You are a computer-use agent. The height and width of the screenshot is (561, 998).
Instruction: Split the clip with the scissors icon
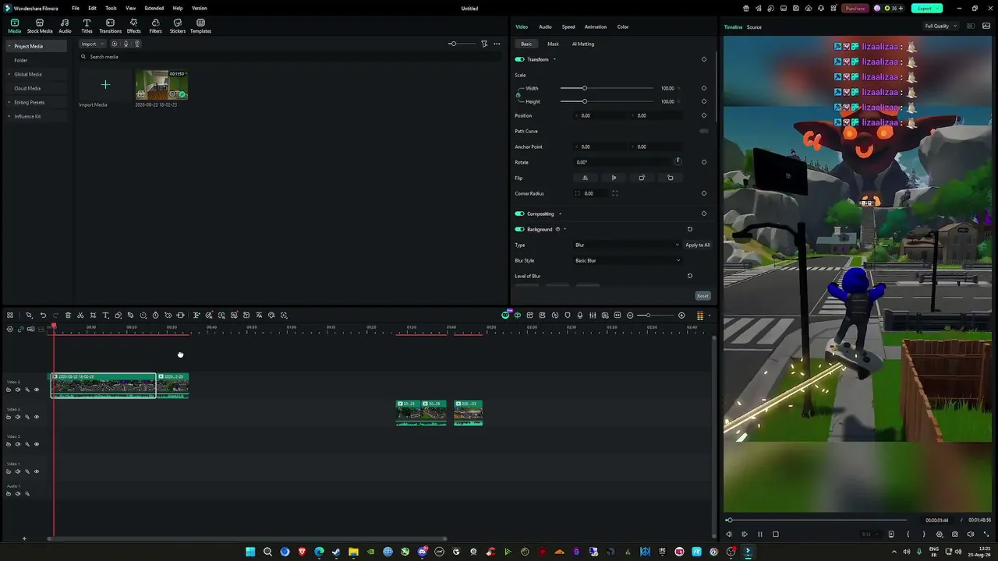click(80, 316)
